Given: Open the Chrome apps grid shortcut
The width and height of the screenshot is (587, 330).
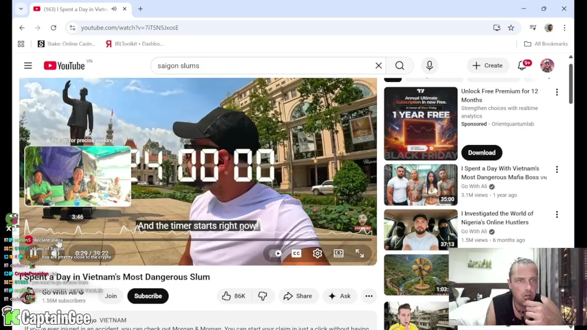Looking at the screenshot, I should point(21,44).
